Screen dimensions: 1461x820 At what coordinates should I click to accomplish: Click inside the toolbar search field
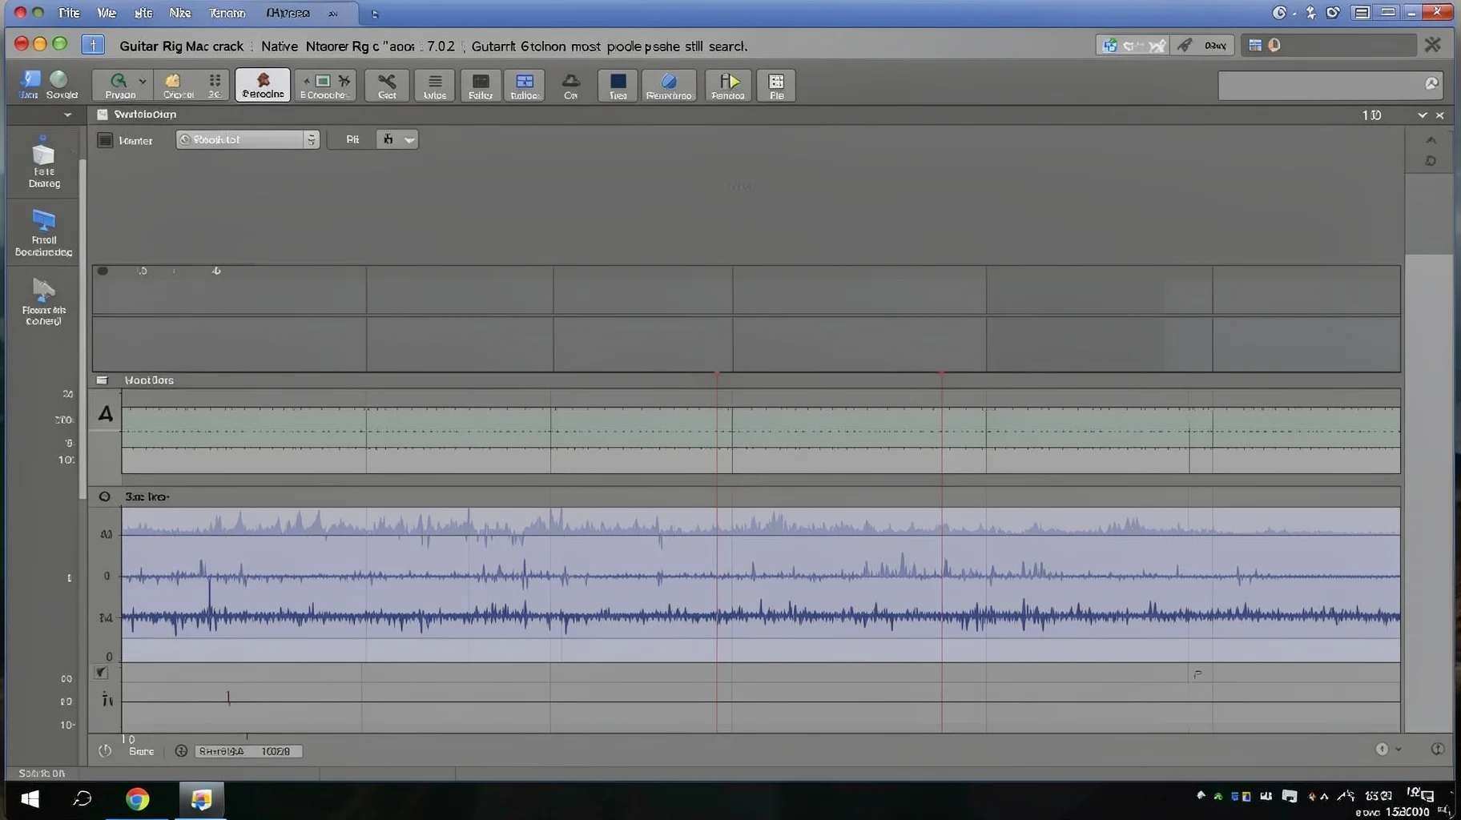pos(1330,85)
